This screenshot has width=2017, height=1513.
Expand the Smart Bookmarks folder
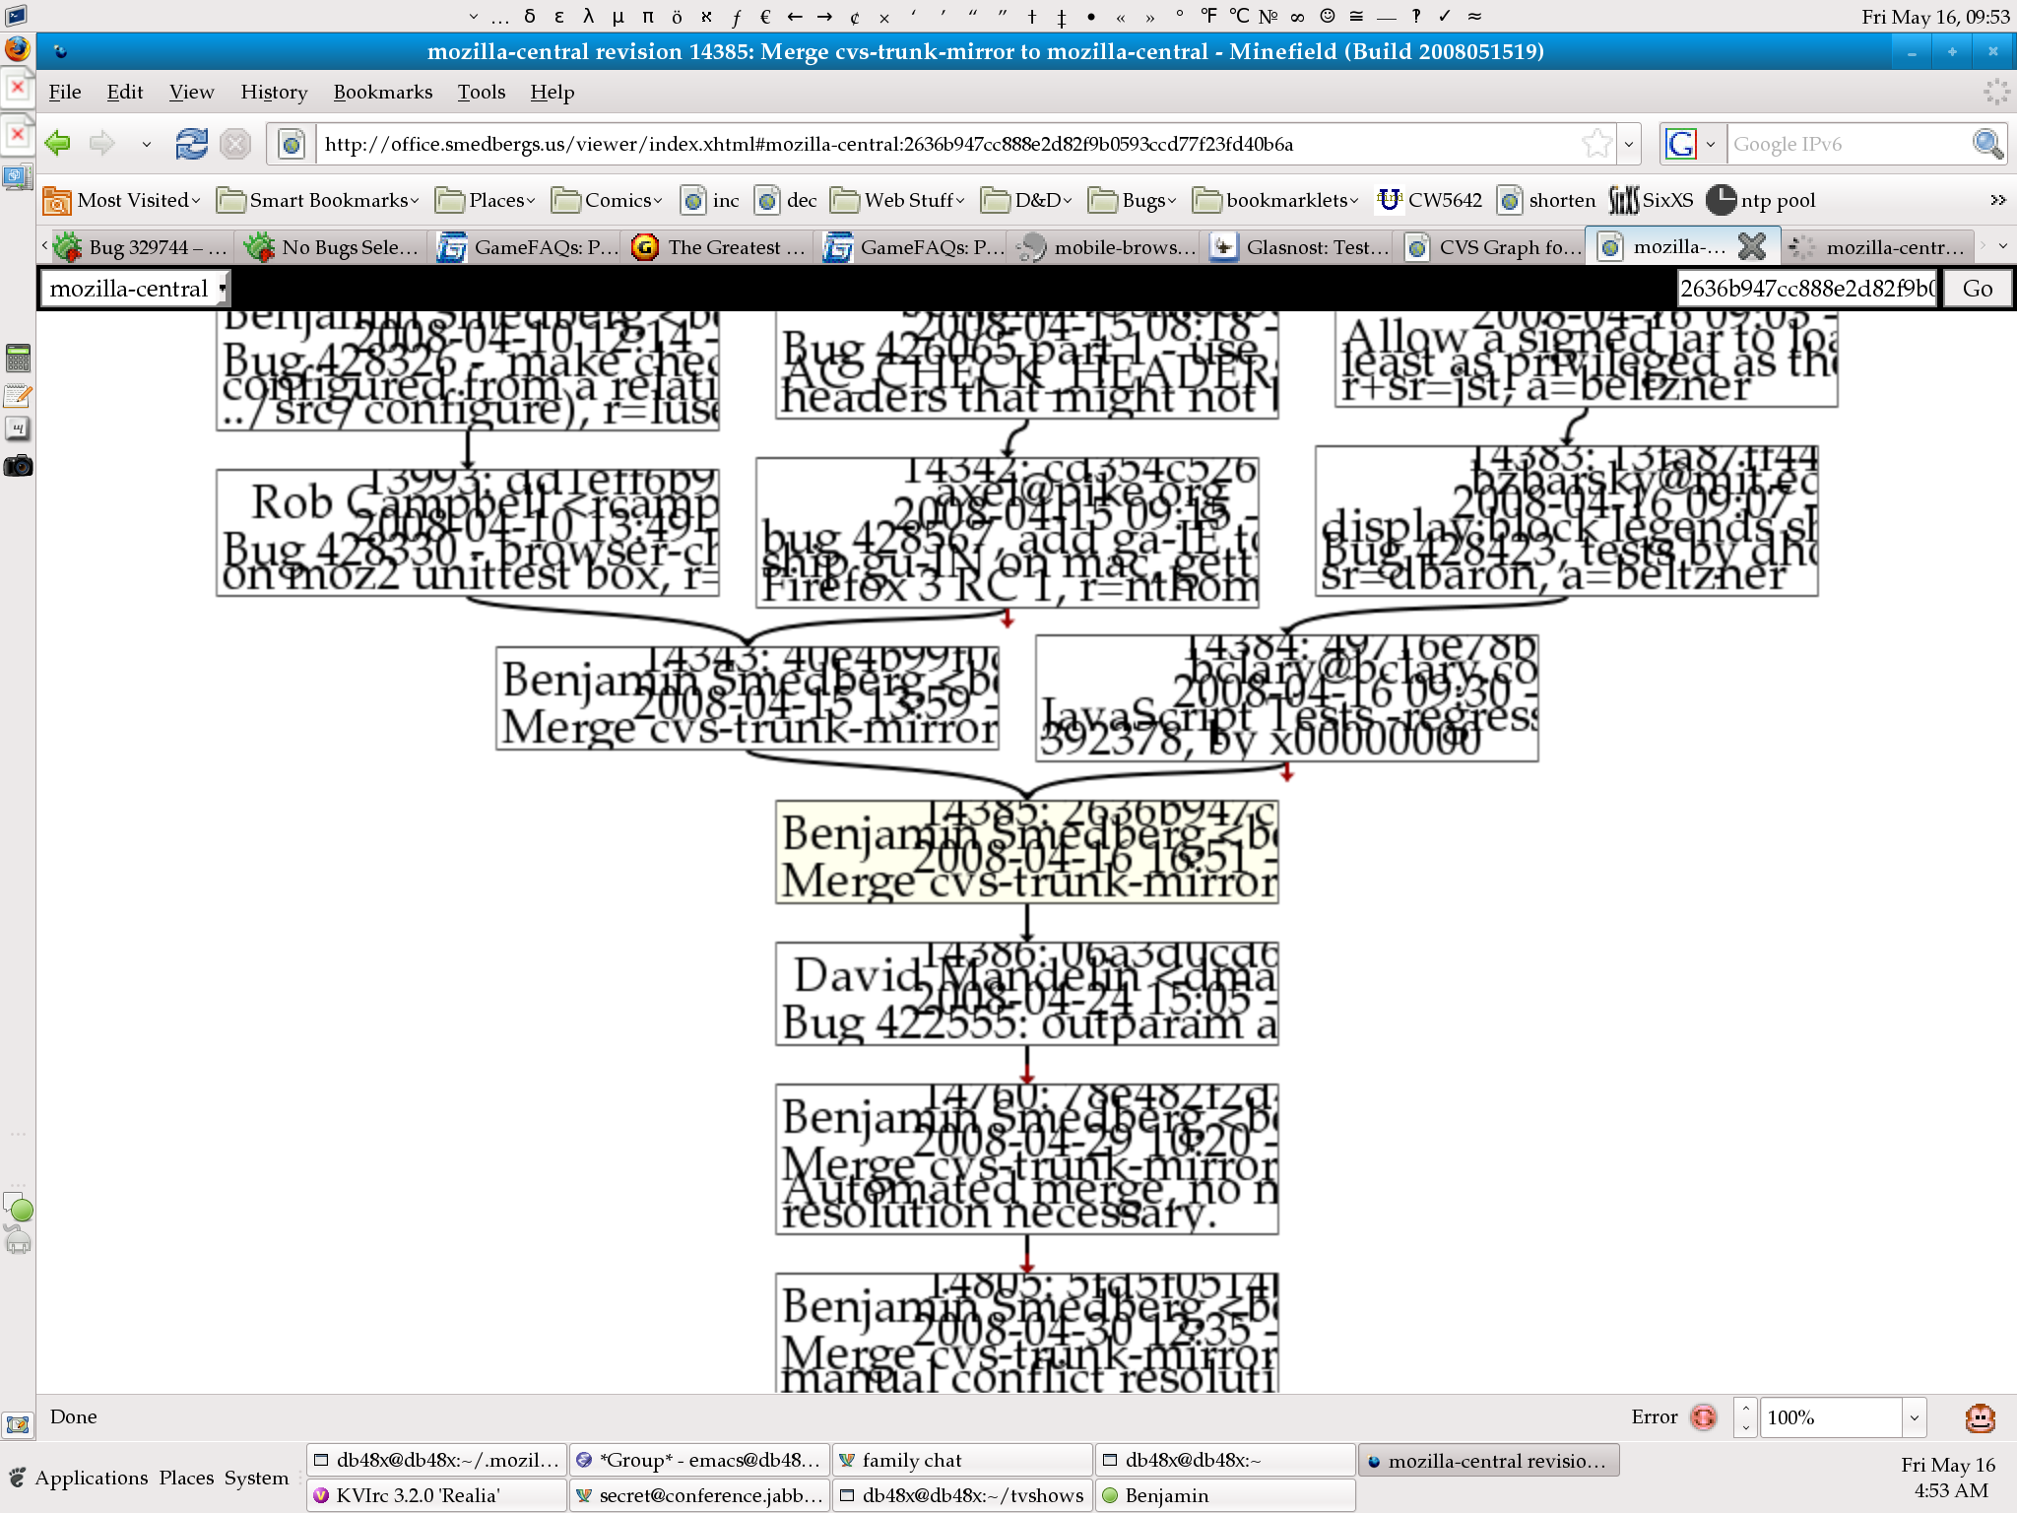[318, 200]
